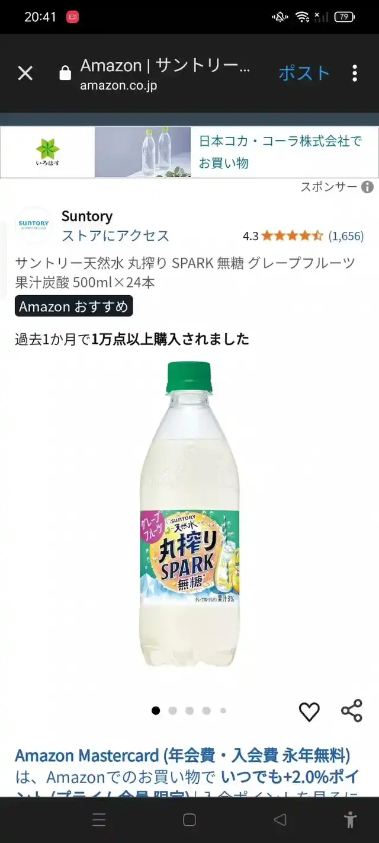Screen dimensions: 379x843
Task: Add item to wishlist heart icon
Action: (309, 711)
